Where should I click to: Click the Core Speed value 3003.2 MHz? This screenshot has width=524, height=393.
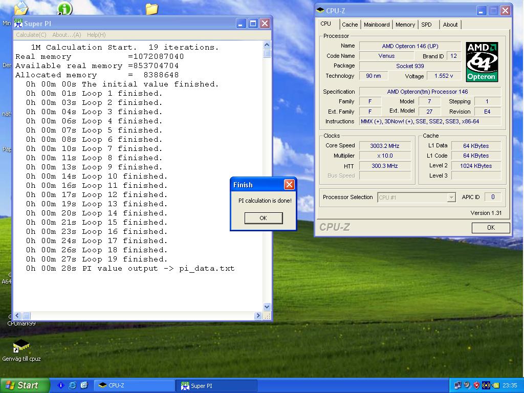(x=385, y=146)
